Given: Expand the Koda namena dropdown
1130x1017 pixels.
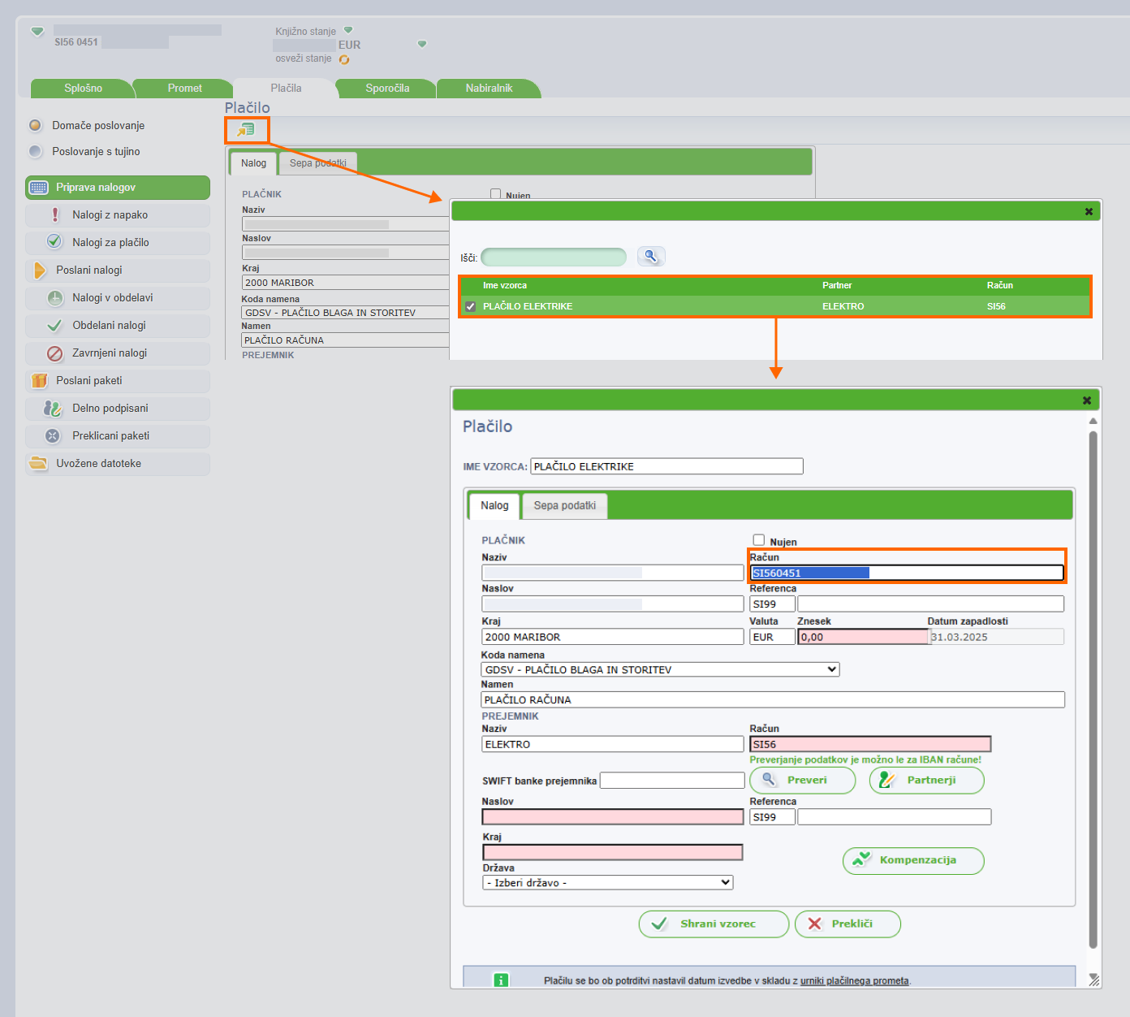Looking at the screenshot, I should coord(831,669).
